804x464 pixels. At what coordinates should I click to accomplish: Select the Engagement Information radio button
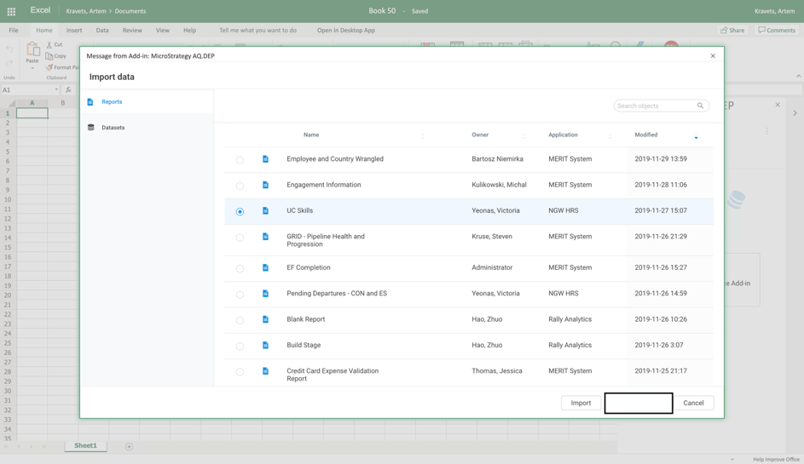240,186
